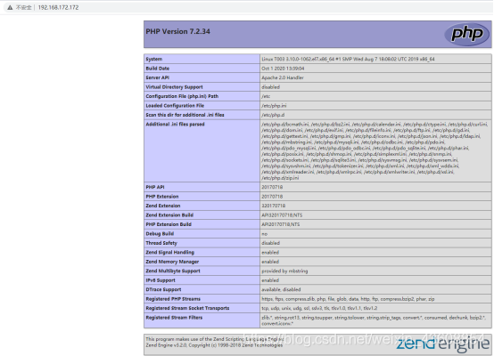Click the Debug Build row label
Image resolution: width=494 pixels, height=356 pixels.
coord(160,234)
